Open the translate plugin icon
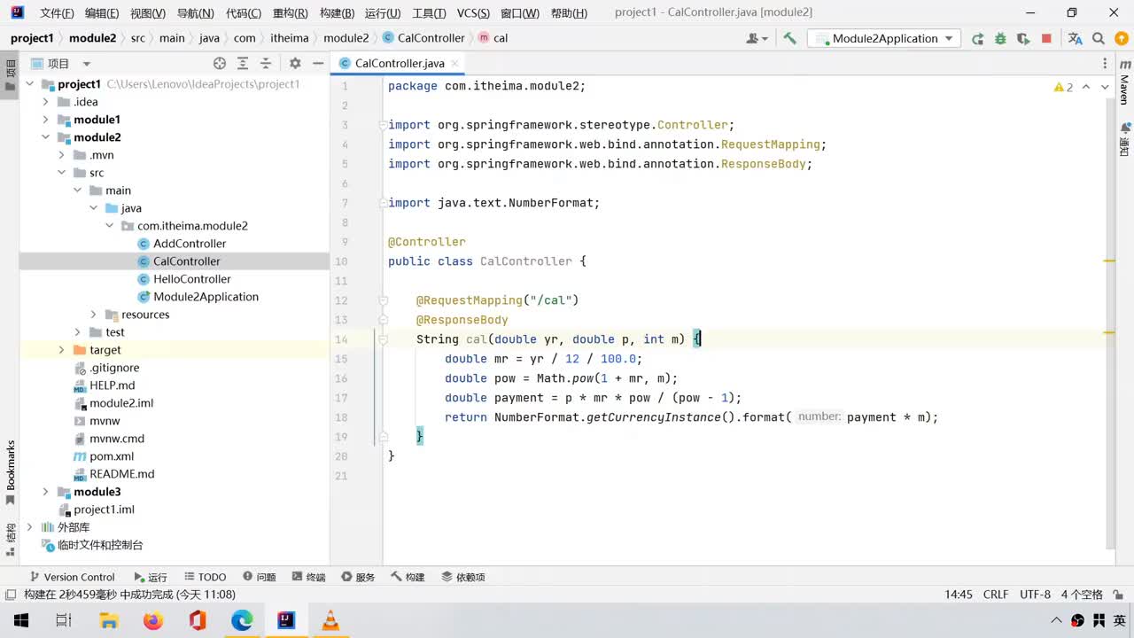Image resolution: width=1134 pixels, height=638 pixels. tap(1076, 38)
